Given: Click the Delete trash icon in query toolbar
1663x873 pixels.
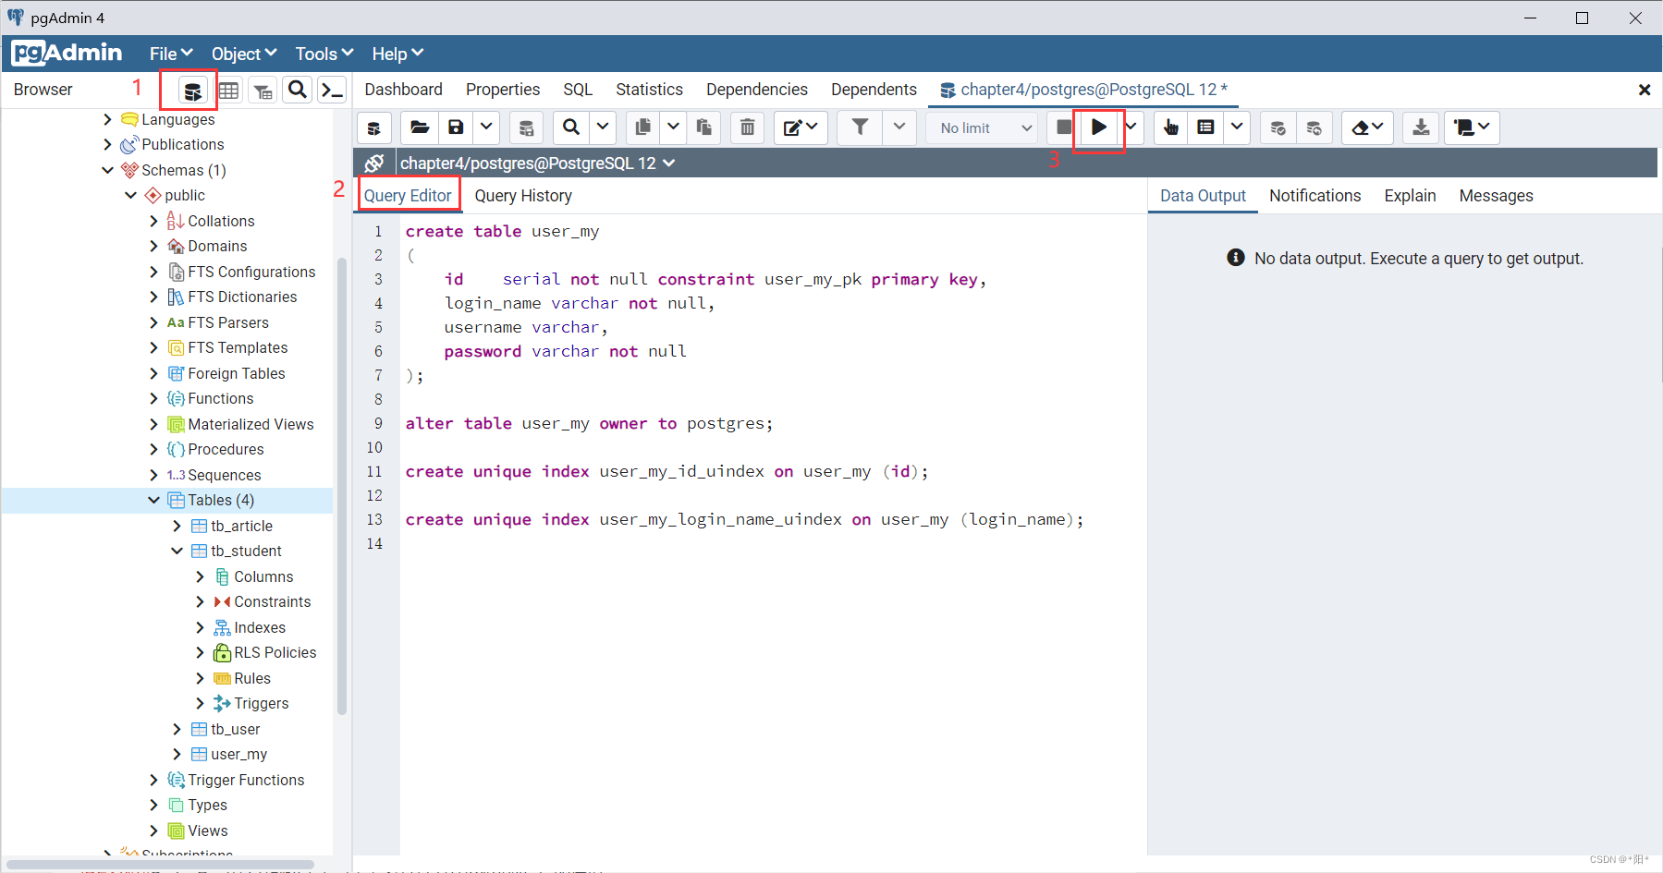Looking at the screenshot, I should point(748,127).
